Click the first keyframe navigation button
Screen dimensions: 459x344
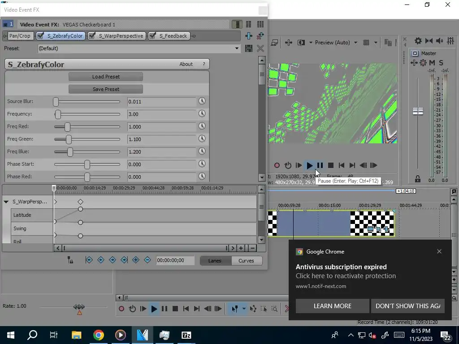point(89,260)
